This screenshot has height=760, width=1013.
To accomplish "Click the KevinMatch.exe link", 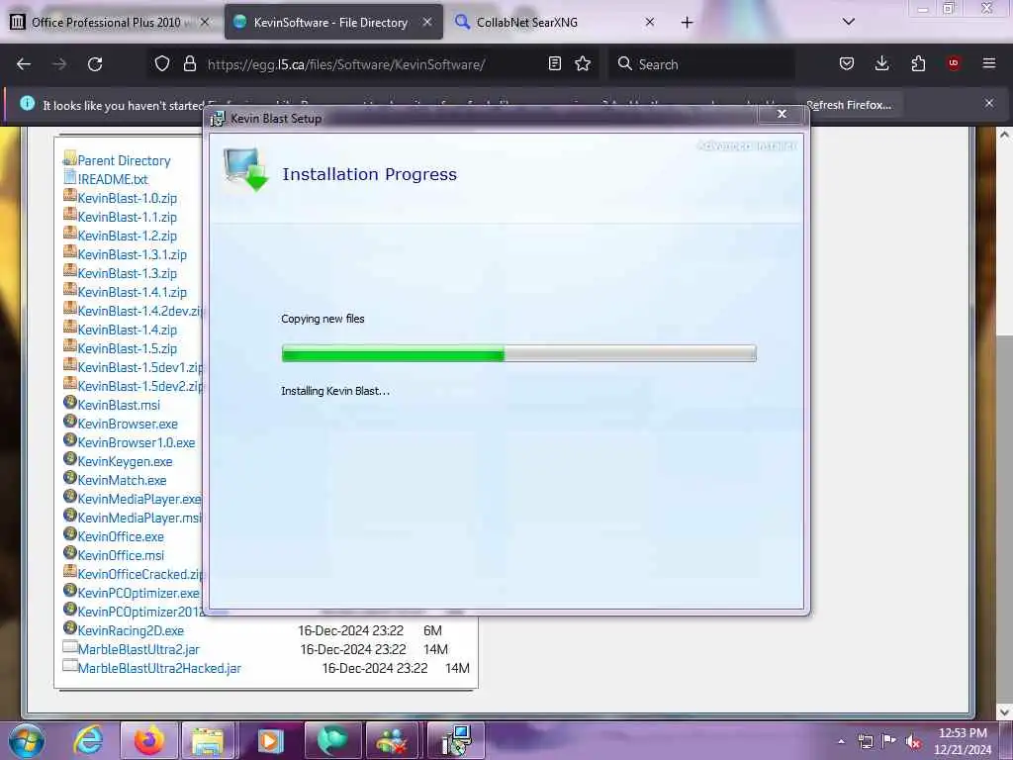I will [122, 480].
